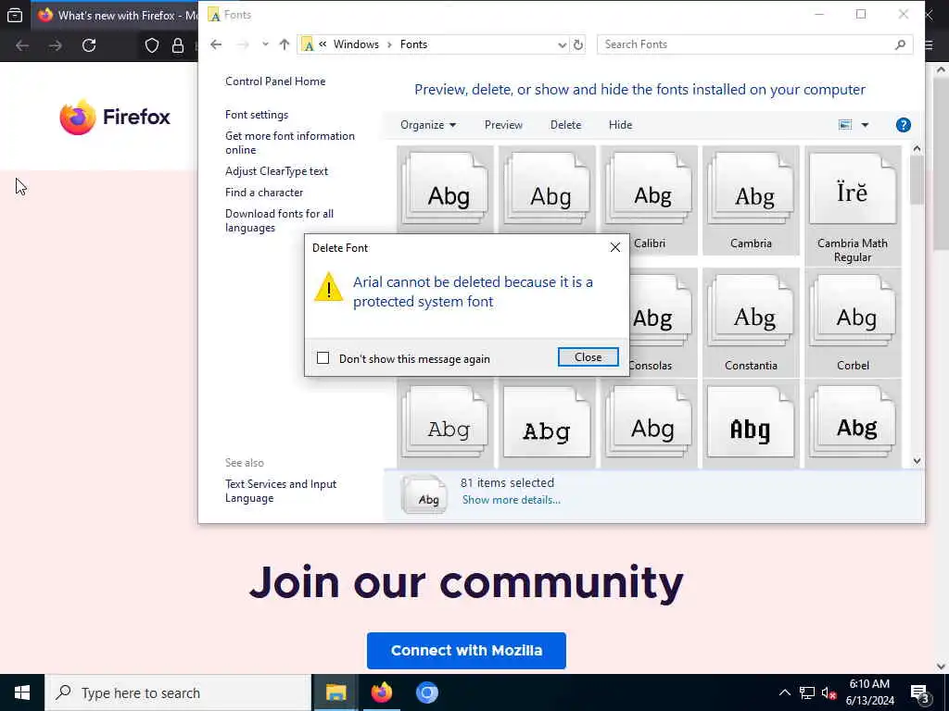Open Find a character link
This screenshot has height=711, width=949.
tap(264, 193)
